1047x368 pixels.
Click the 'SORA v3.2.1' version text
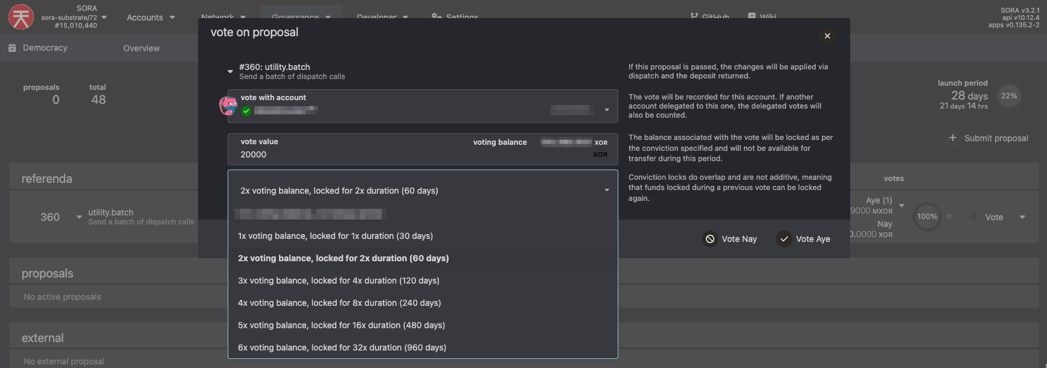tap(1020, 10)
